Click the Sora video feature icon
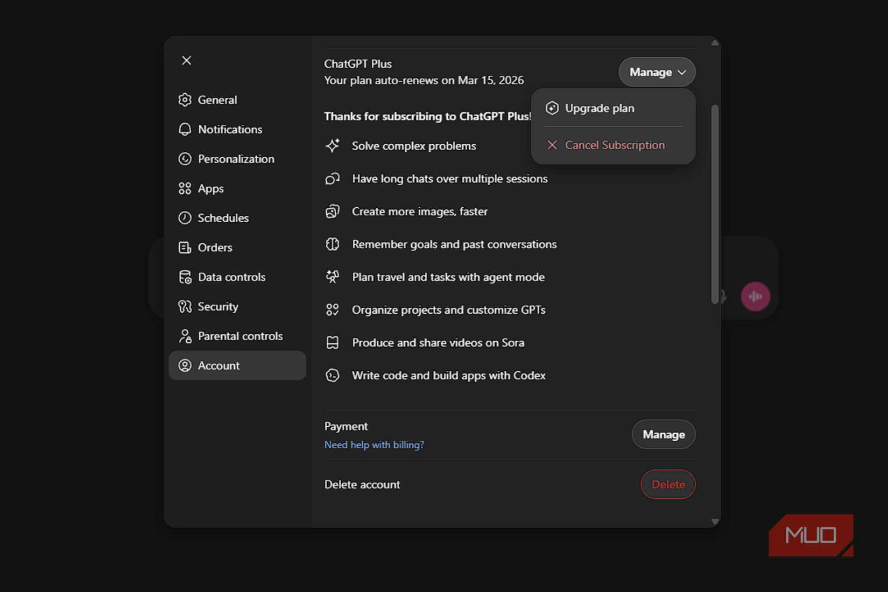888x592 pixels. (x=333, y=342)
